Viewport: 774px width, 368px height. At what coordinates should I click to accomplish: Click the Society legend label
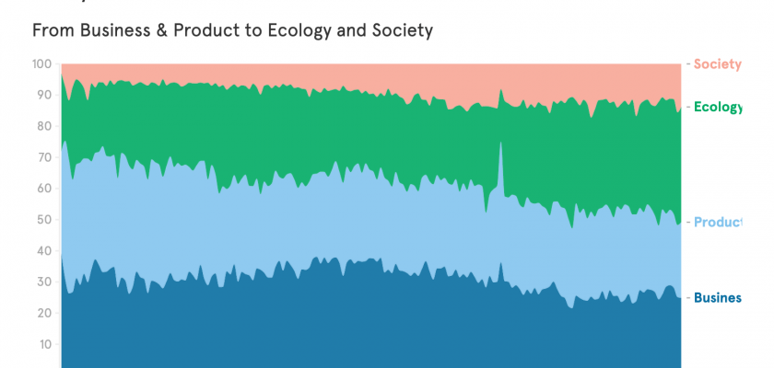(717, 64)
